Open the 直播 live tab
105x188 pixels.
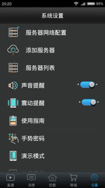10,180
